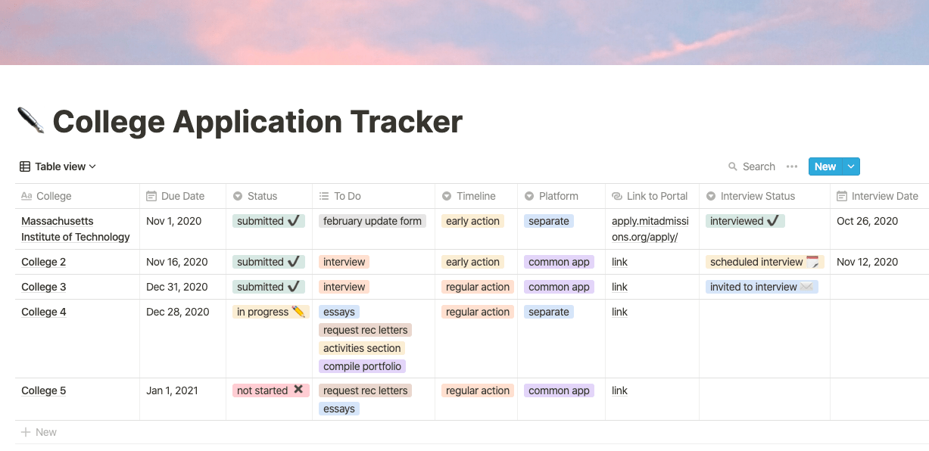
Task: Open the Platform column header menu
Action: click(558, 196)
